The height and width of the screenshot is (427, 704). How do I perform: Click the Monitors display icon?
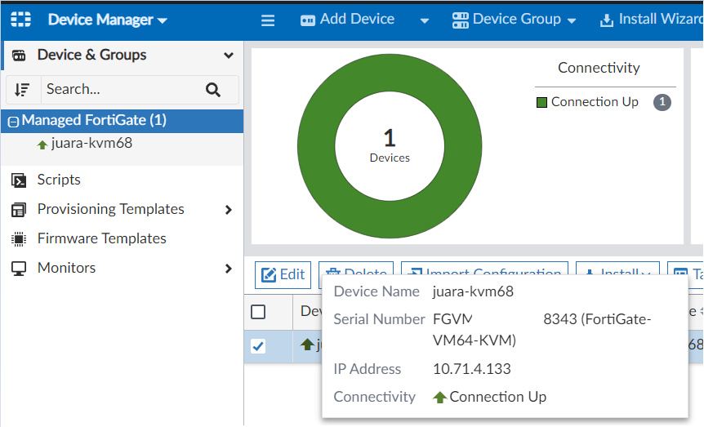click(x=19, y=268)
